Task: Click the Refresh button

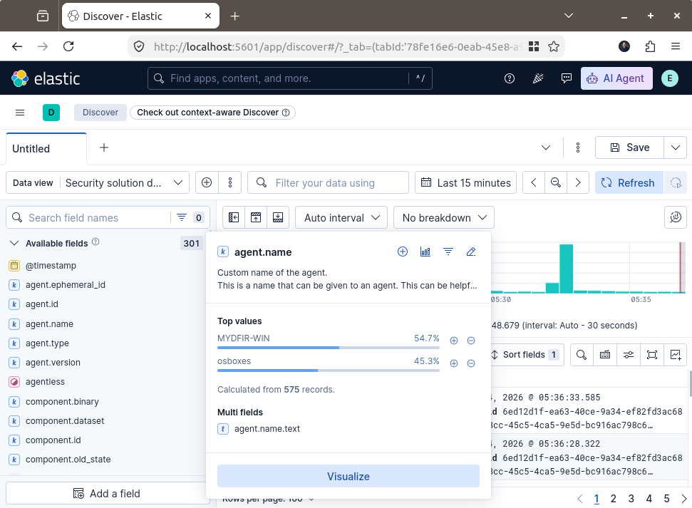Action: click(629, 182)
